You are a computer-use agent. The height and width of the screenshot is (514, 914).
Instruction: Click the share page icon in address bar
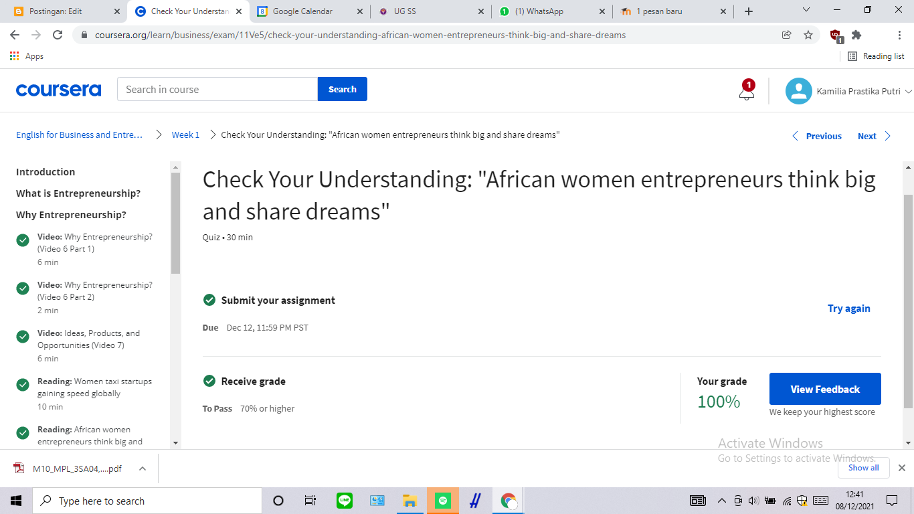(x=787, y=35)
